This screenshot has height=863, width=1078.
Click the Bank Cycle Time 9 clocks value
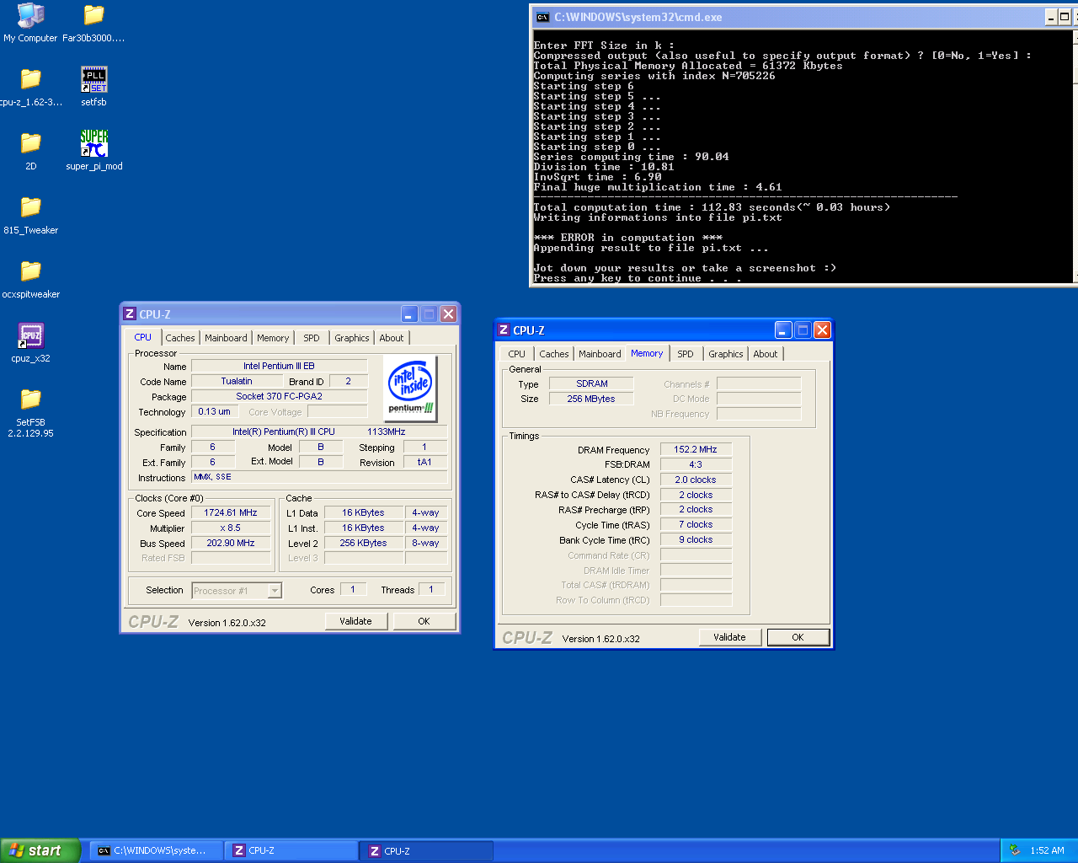(696, 539)
